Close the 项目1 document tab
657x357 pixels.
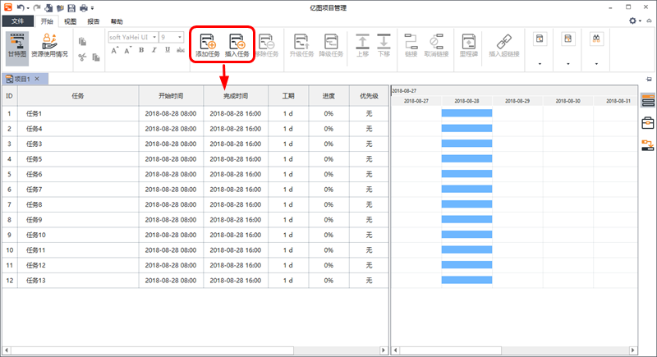[36, 79]
